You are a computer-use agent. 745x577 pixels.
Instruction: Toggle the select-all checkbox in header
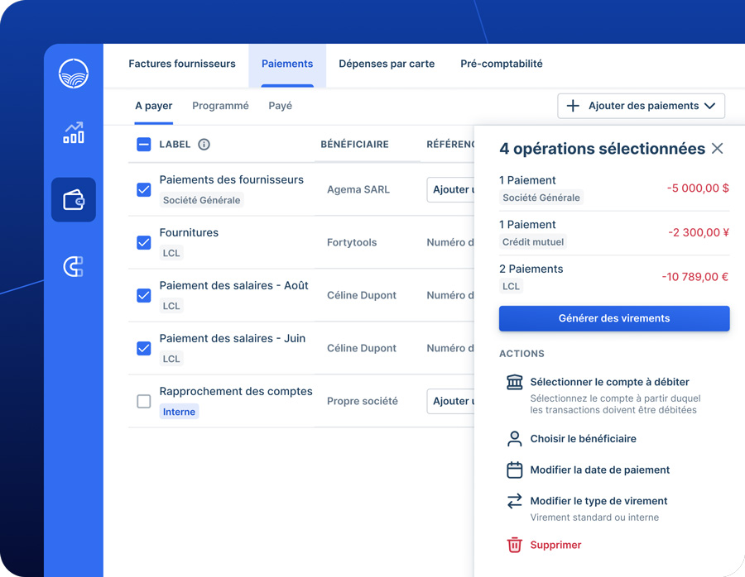[144, 145]
